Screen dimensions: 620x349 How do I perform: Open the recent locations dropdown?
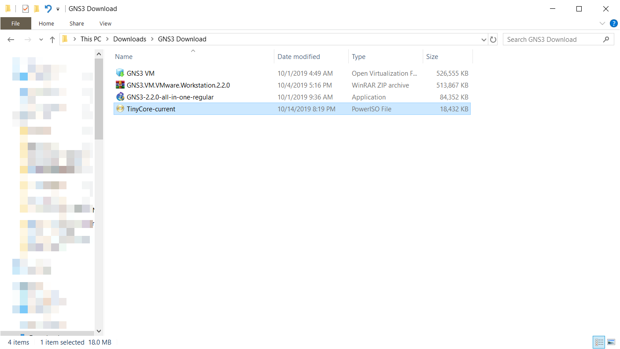pos(41,40)
